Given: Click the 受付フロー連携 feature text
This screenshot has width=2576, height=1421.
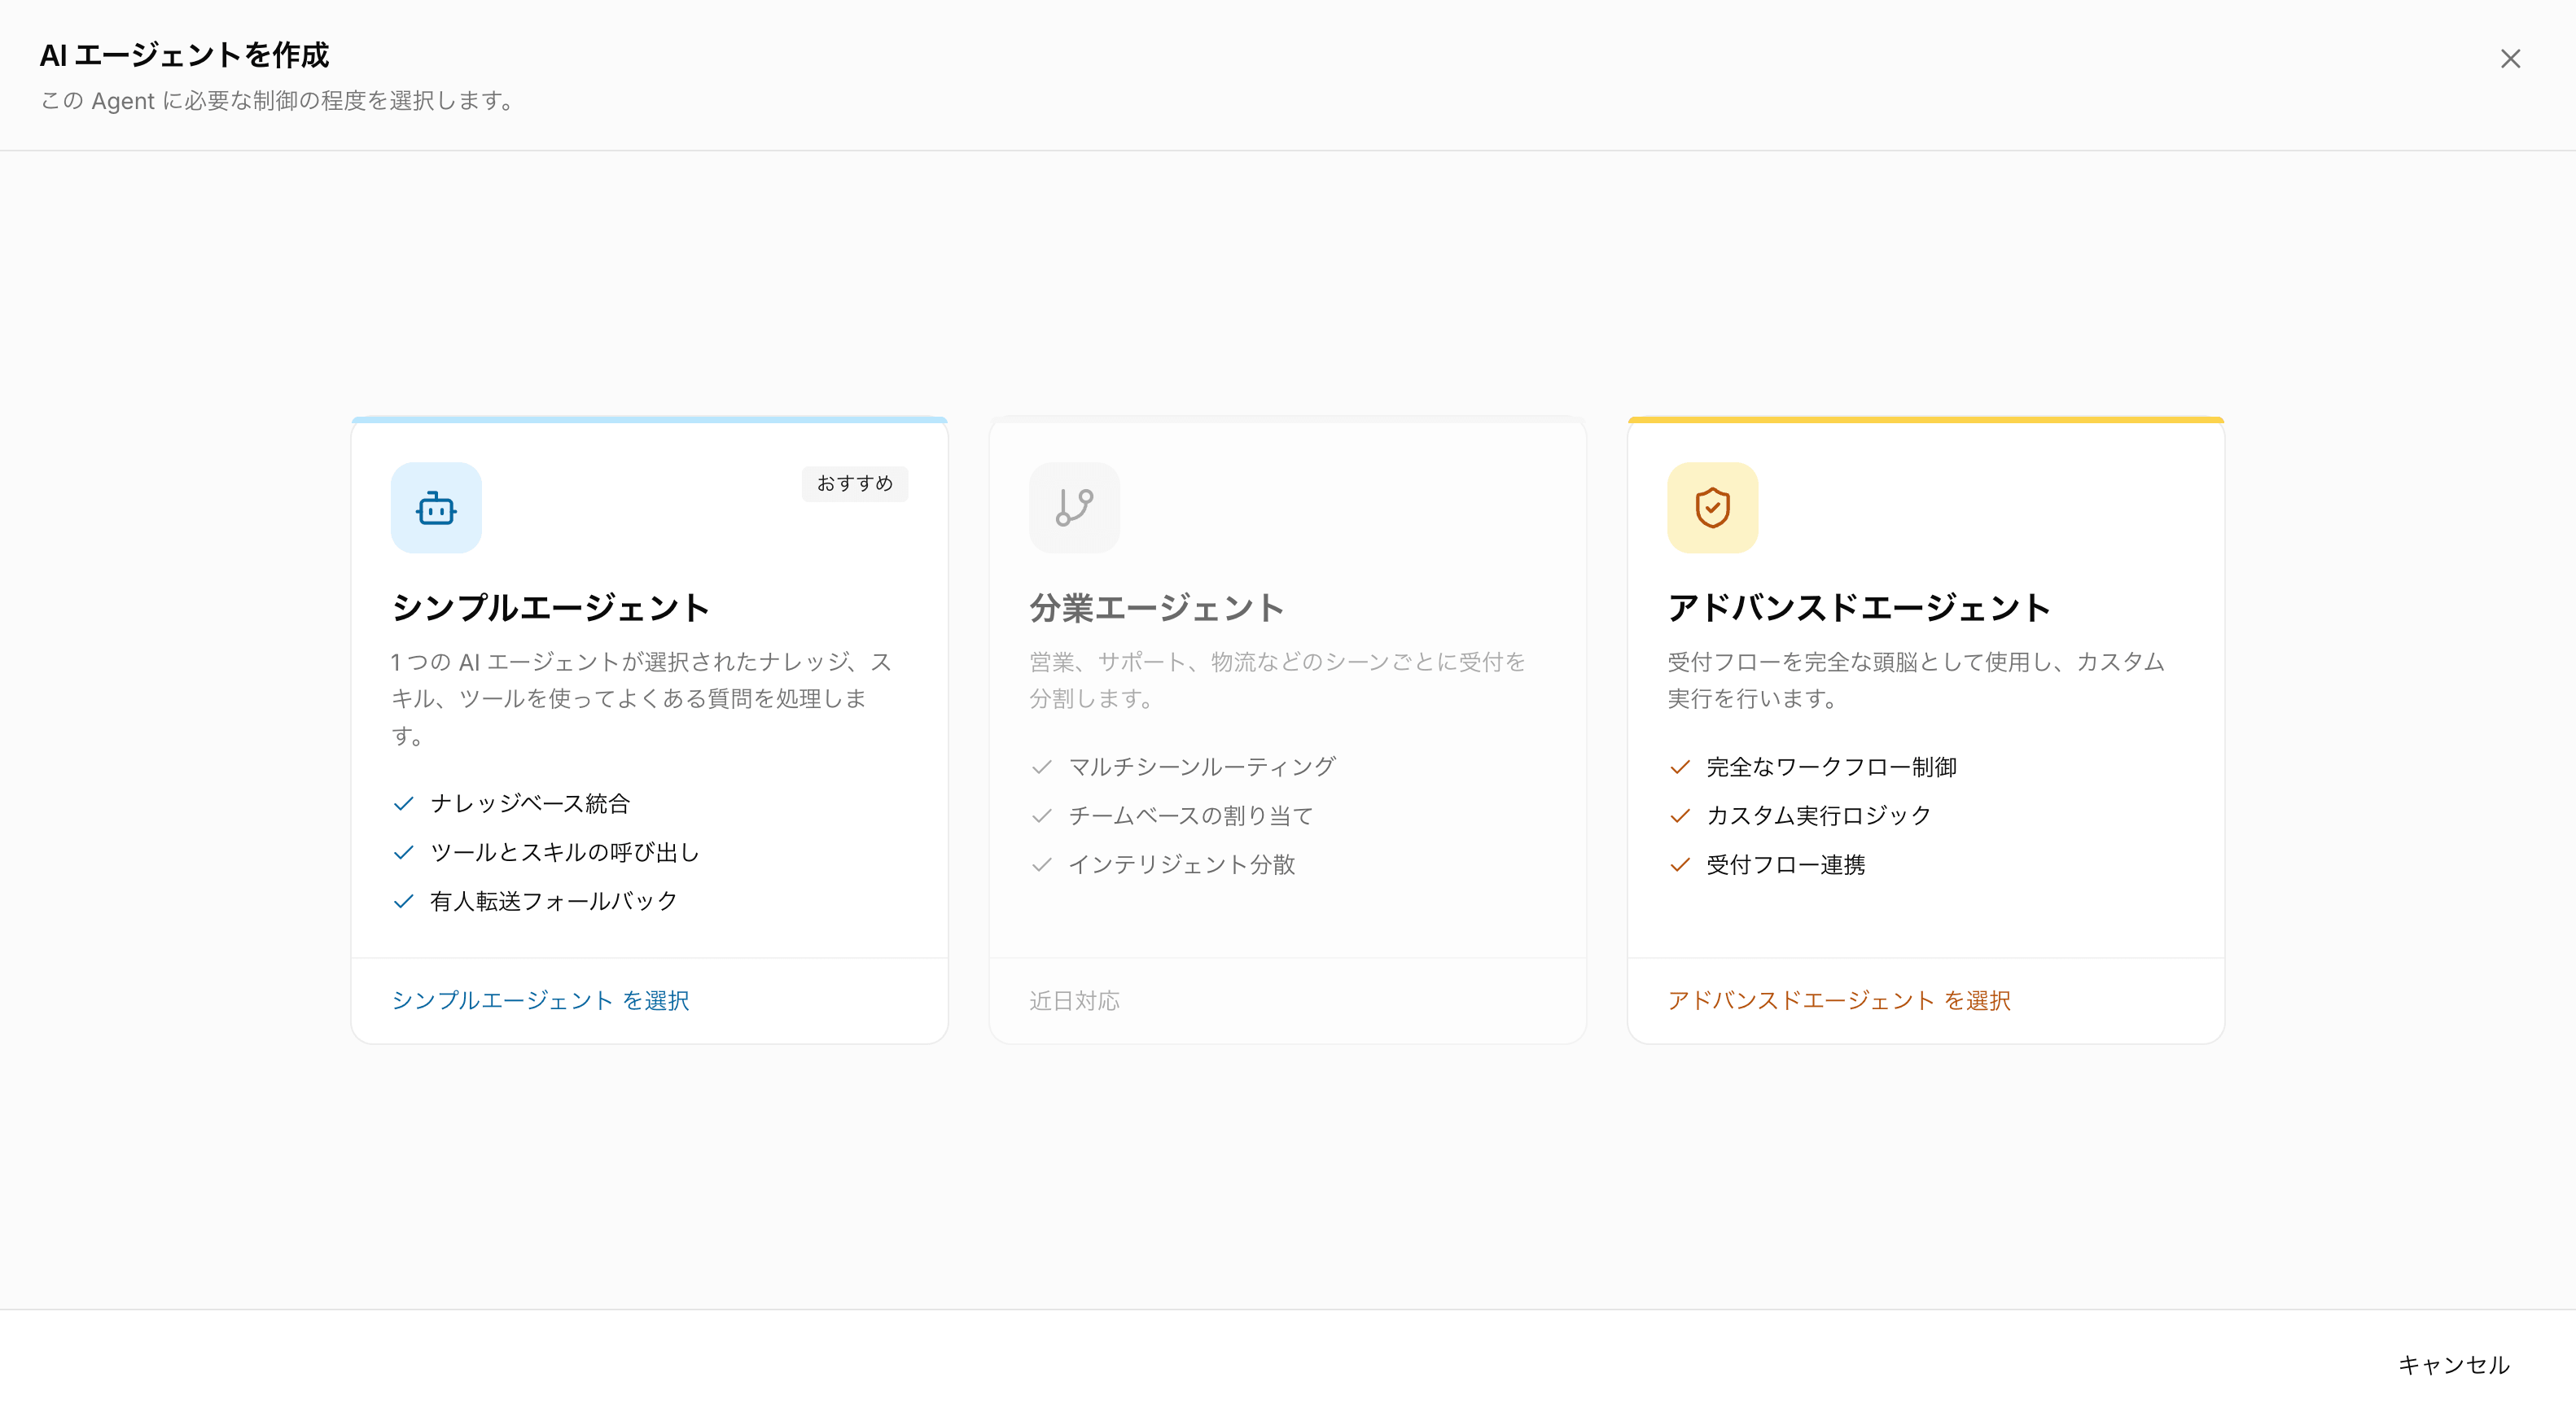Looking at the screenshot, I should (x=1785, y=864).
